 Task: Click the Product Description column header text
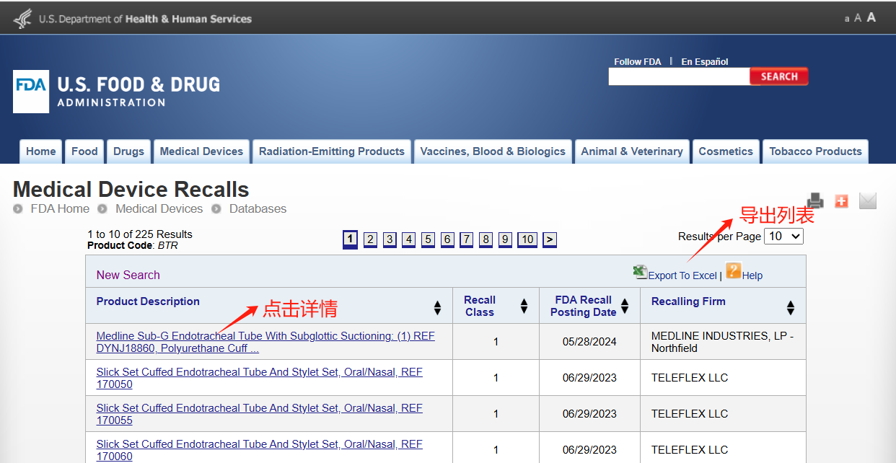tap(148, 301)
